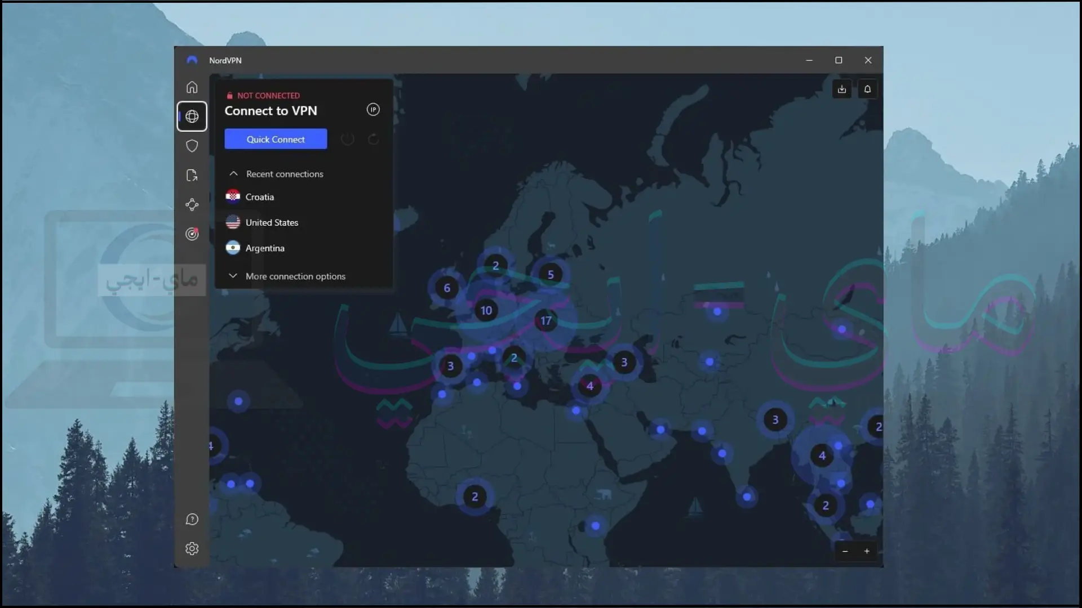Select the help/info icon at bottom
The width and height of the screenshot is (1082, 608).
tap(192, 519)
